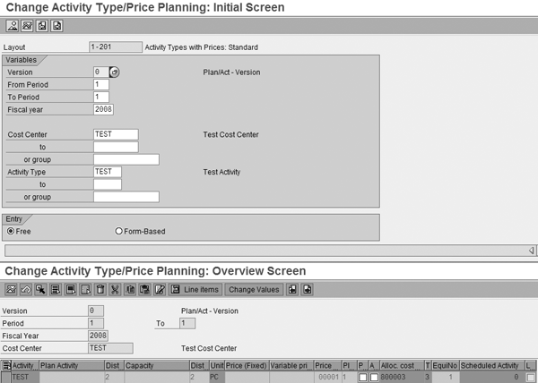538x383 pixels.
Task: Click Price (Fixed) cell in TEST row
Action: click(247, 377)
